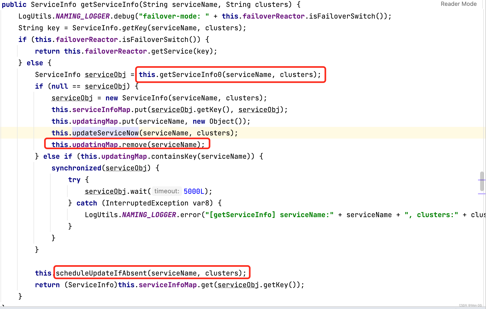Enable Reader Mode in the editor
Screen dimensions: 486x309
pyautogui.click(x=459, y=4)
